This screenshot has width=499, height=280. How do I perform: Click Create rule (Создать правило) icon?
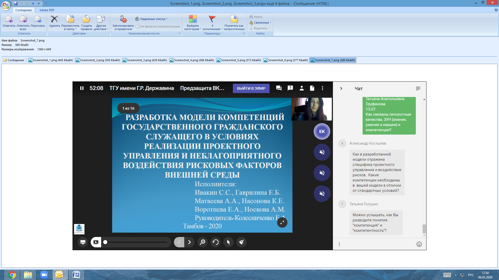(x=86, y=23)
